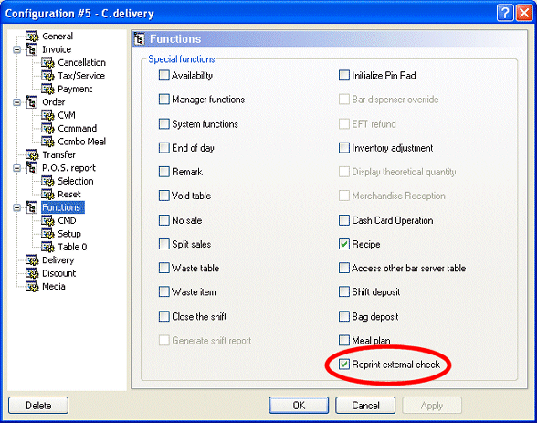Collapse the Order tree node

pyautogui.click(x=16, y=102)
